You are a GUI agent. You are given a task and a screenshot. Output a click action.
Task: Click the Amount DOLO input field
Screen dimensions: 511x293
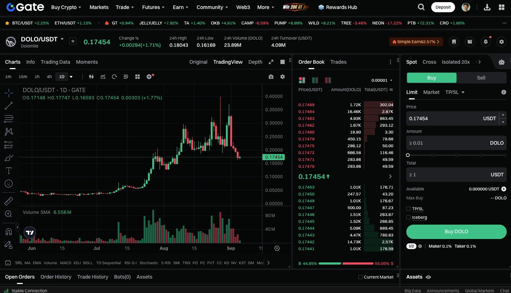pos(456,143)
